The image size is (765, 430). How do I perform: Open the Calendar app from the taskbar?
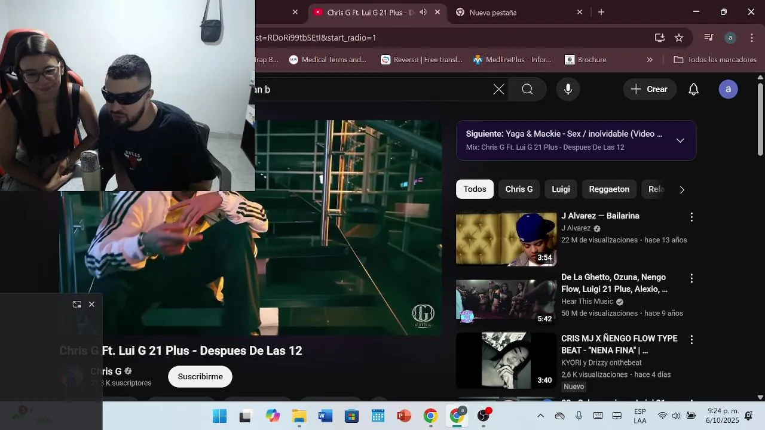click(x=378, y=416)
